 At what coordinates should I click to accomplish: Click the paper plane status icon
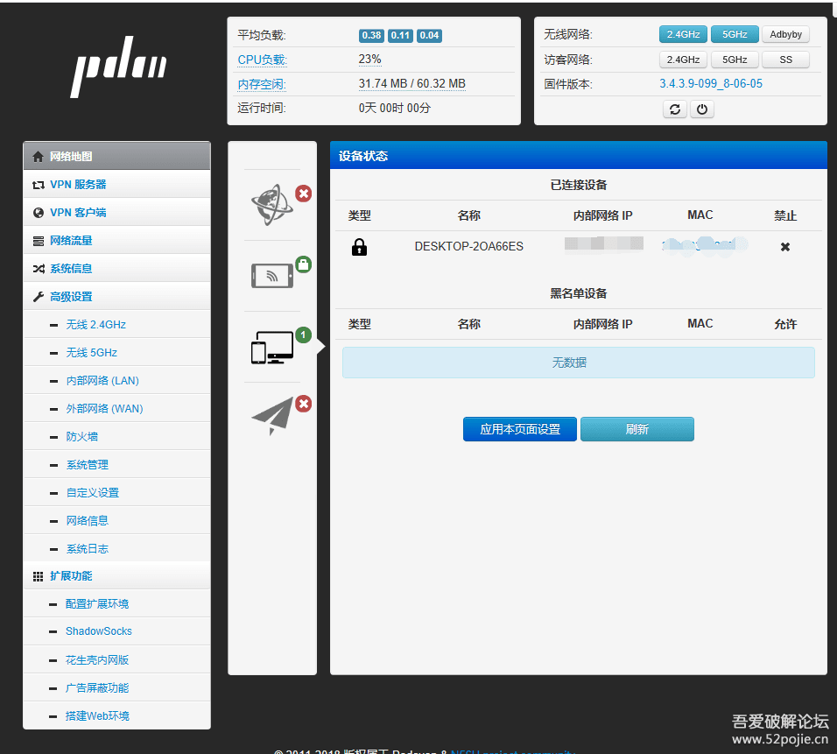coord(272,417)
